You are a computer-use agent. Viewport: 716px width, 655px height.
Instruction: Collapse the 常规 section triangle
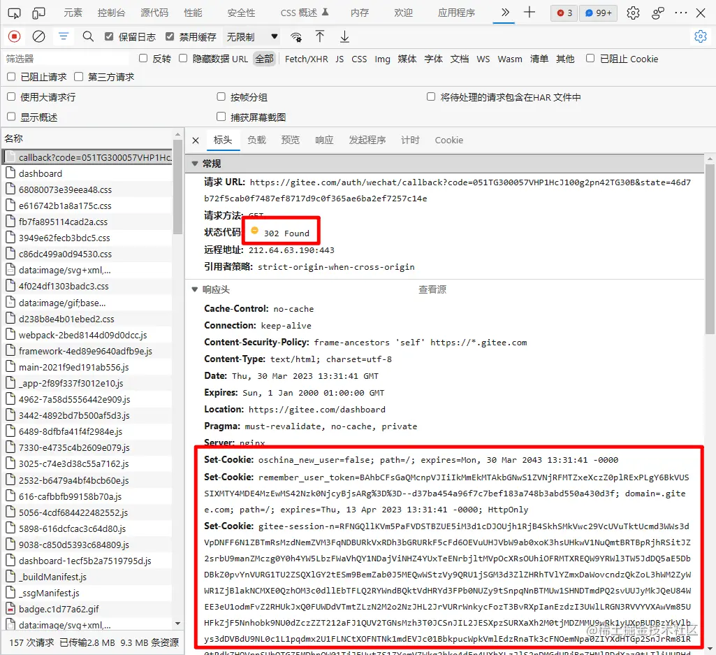tap(195, 164)
